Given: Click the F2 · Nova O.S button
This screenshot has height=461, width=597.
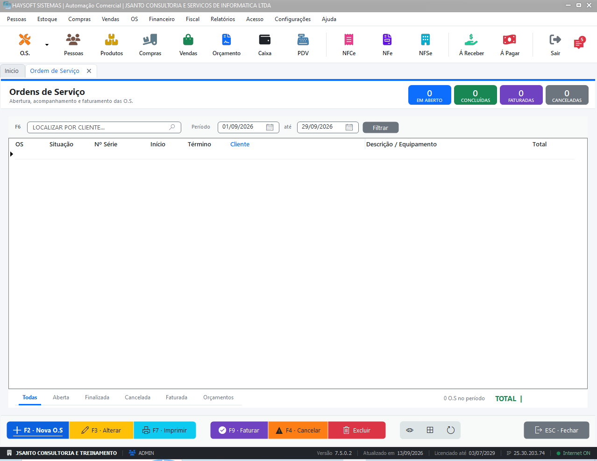Looking at the screenshot, I should pos(38,430).
